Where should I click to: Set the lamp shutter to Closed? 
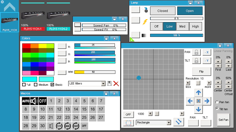162,11
